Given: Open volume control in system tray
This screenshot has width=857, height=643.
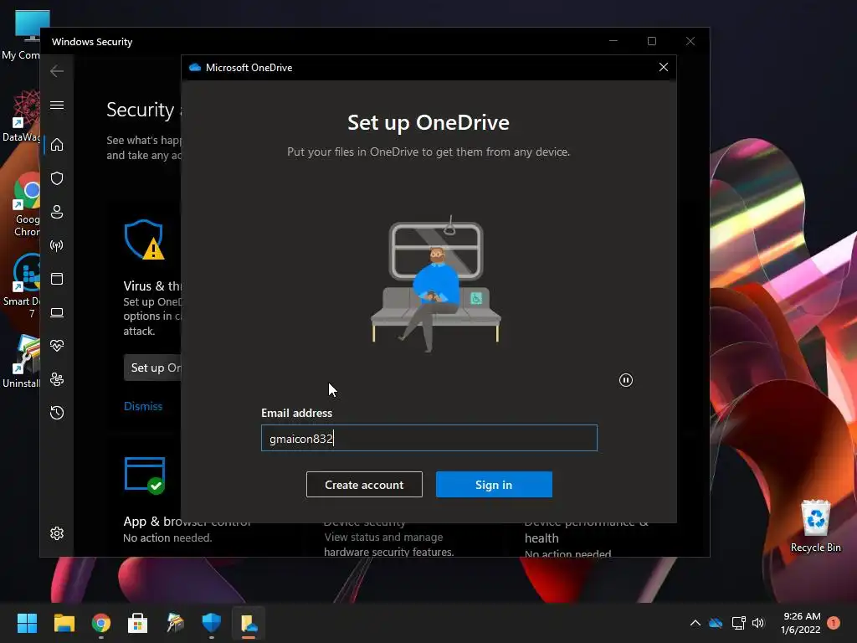Looking at the screenshot, I should pyautogui.click(x=758, y=623).
